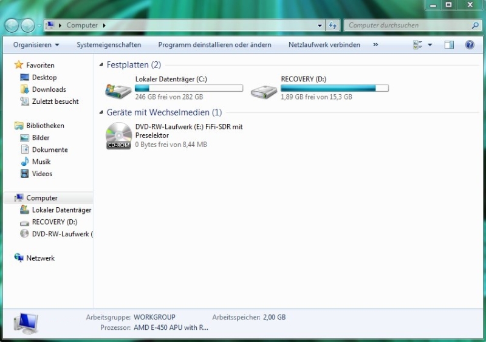
Task: Open the view options dropdown arrow
Action: tap(430, 45)
